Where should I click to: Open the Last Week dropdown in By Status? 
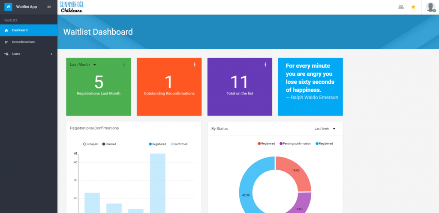(x=325, y=128)
